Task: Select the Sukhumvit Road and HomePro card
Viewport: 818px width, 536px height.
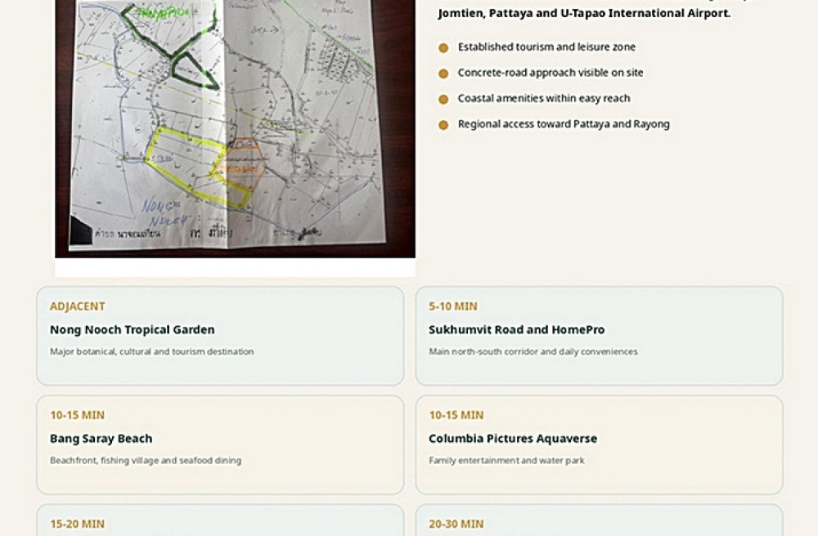Action: pos(600,336)
